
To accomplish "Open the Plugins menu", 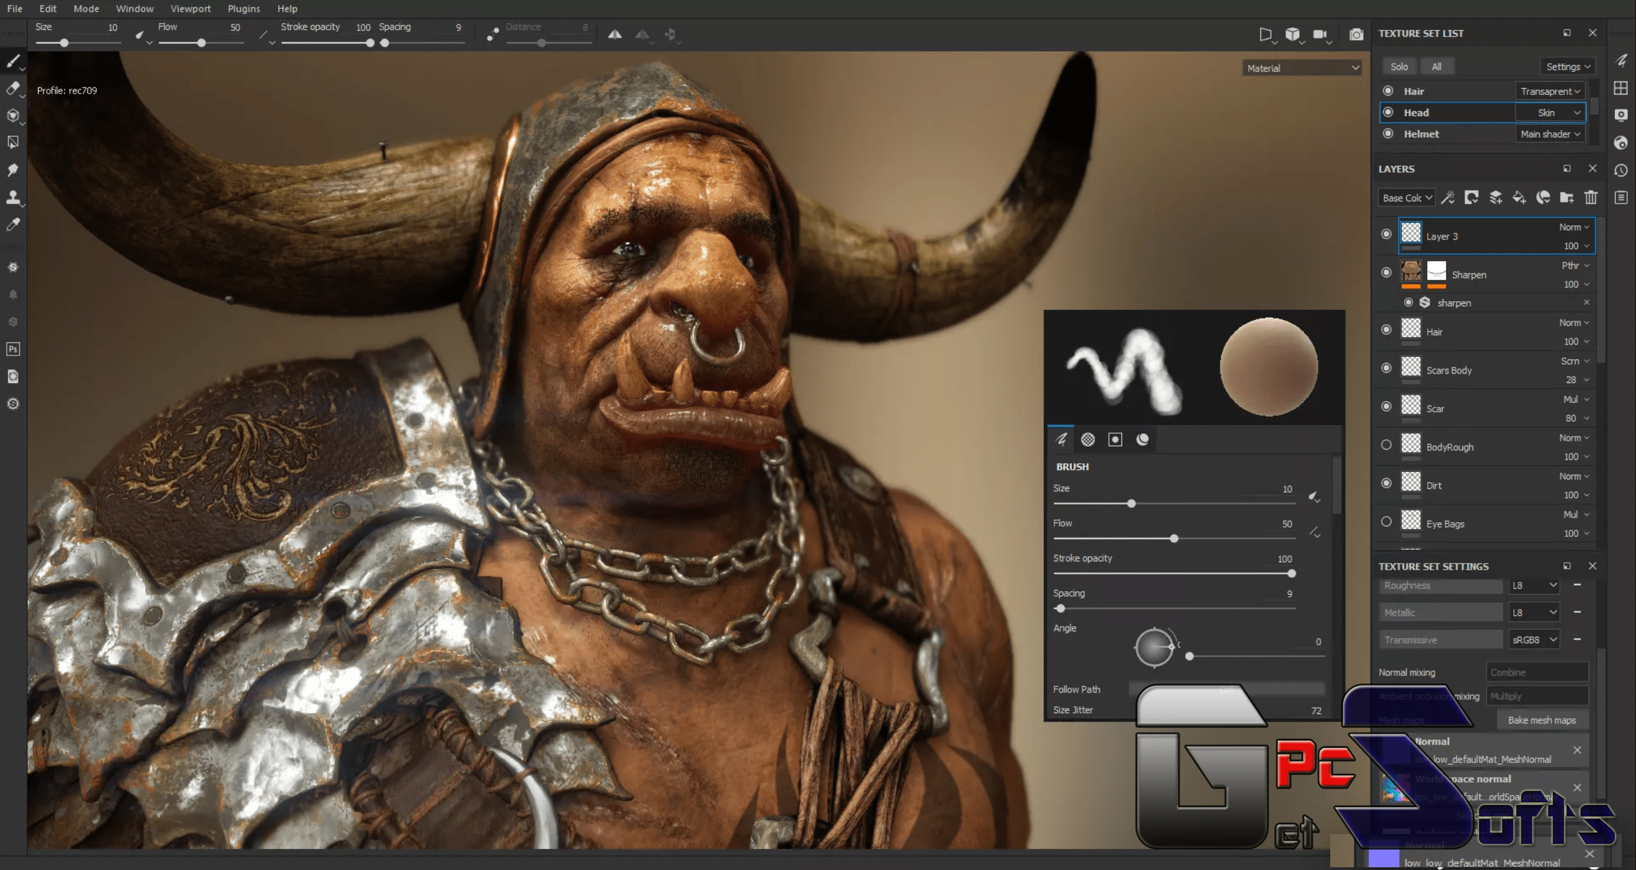I will [x=243, y=9].
